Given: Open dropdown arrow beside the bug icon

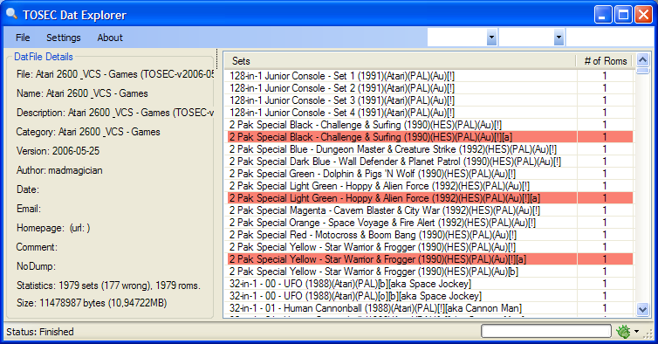Looking at the screenshot, I should 636,332.
